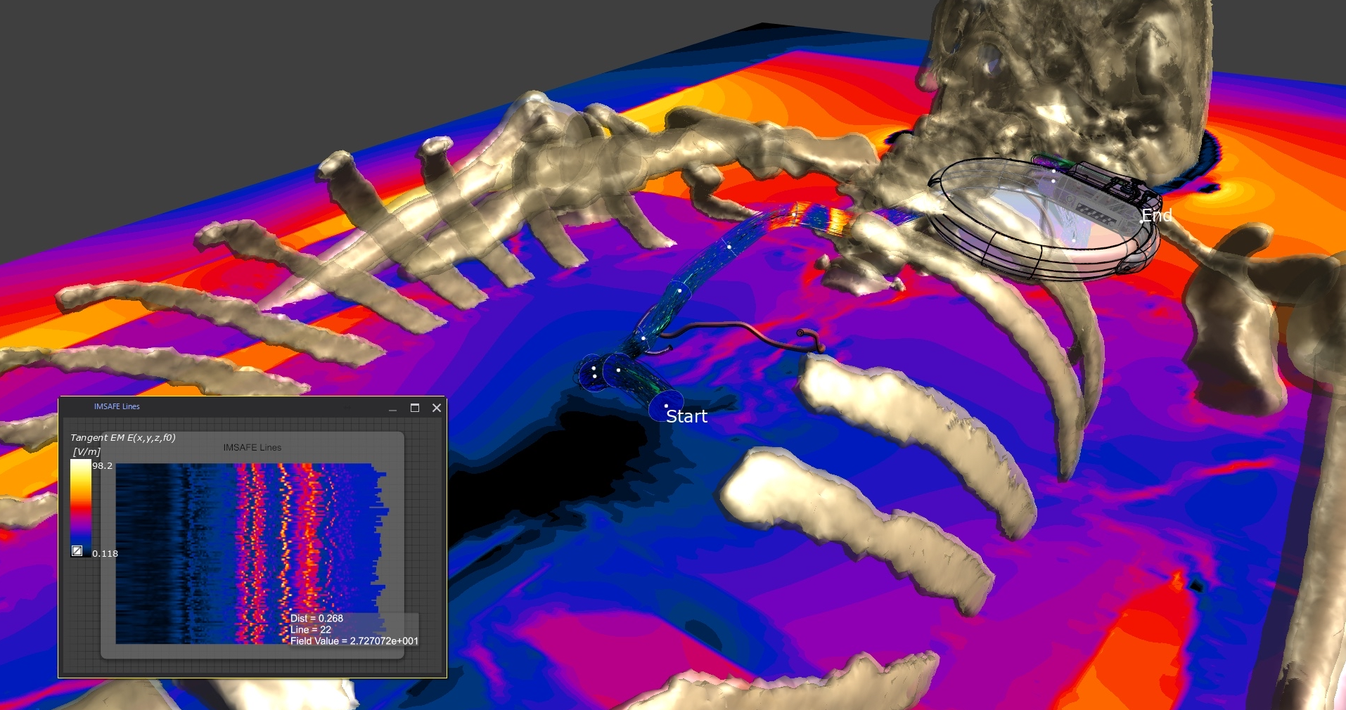Click the 'IMSAFE Lines' plot heading

click(x=252, y=447)
